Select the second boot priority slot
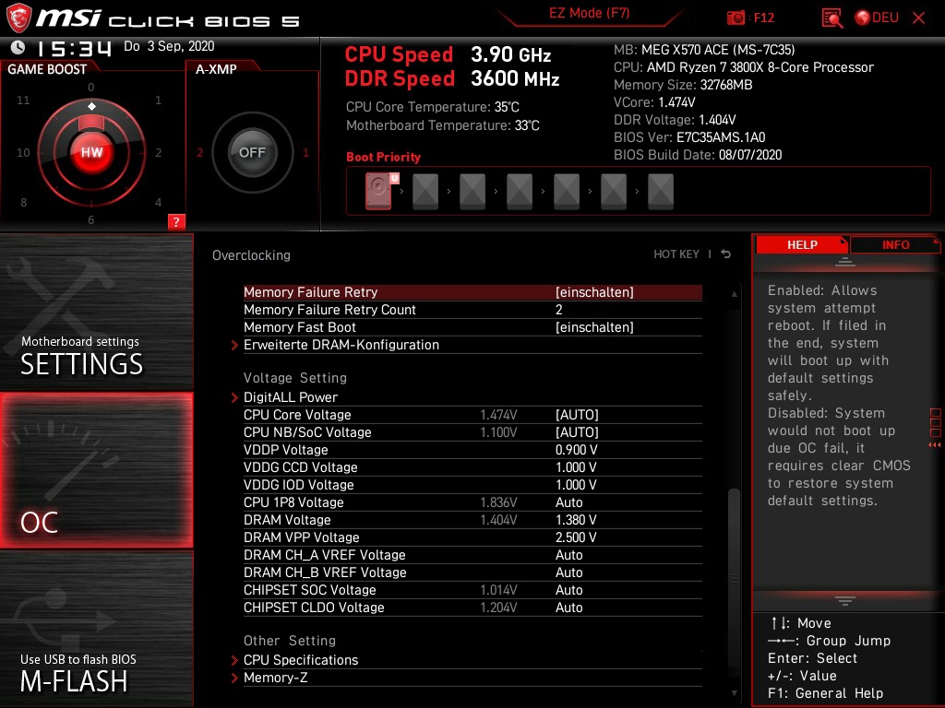Image resolution: width=945 pixels, height=708 pixels. pos(425,192)
